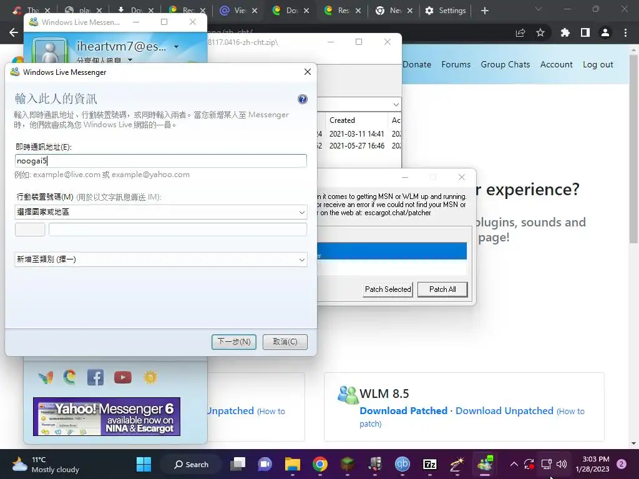
Task: Click the mobile phone number field
Action: pos(178,230)
